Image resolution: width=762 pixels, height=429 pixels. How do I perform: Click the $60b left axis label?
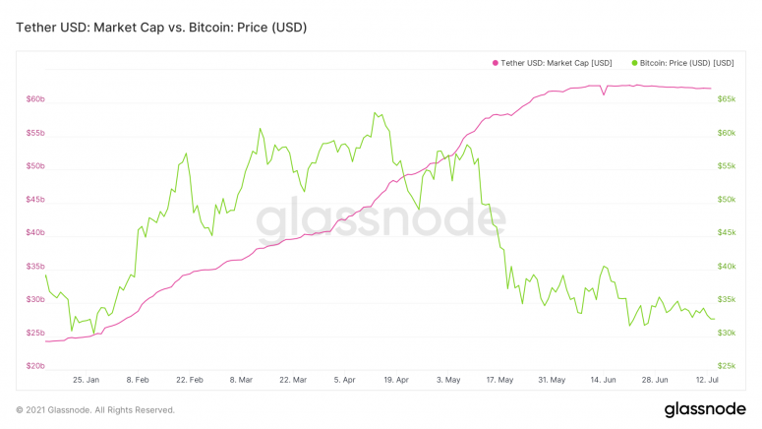click(35, 99)
